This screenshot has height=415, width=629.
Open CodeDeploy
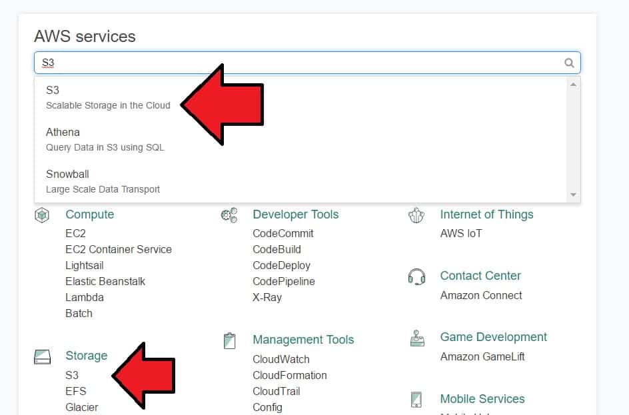point(282,265)
